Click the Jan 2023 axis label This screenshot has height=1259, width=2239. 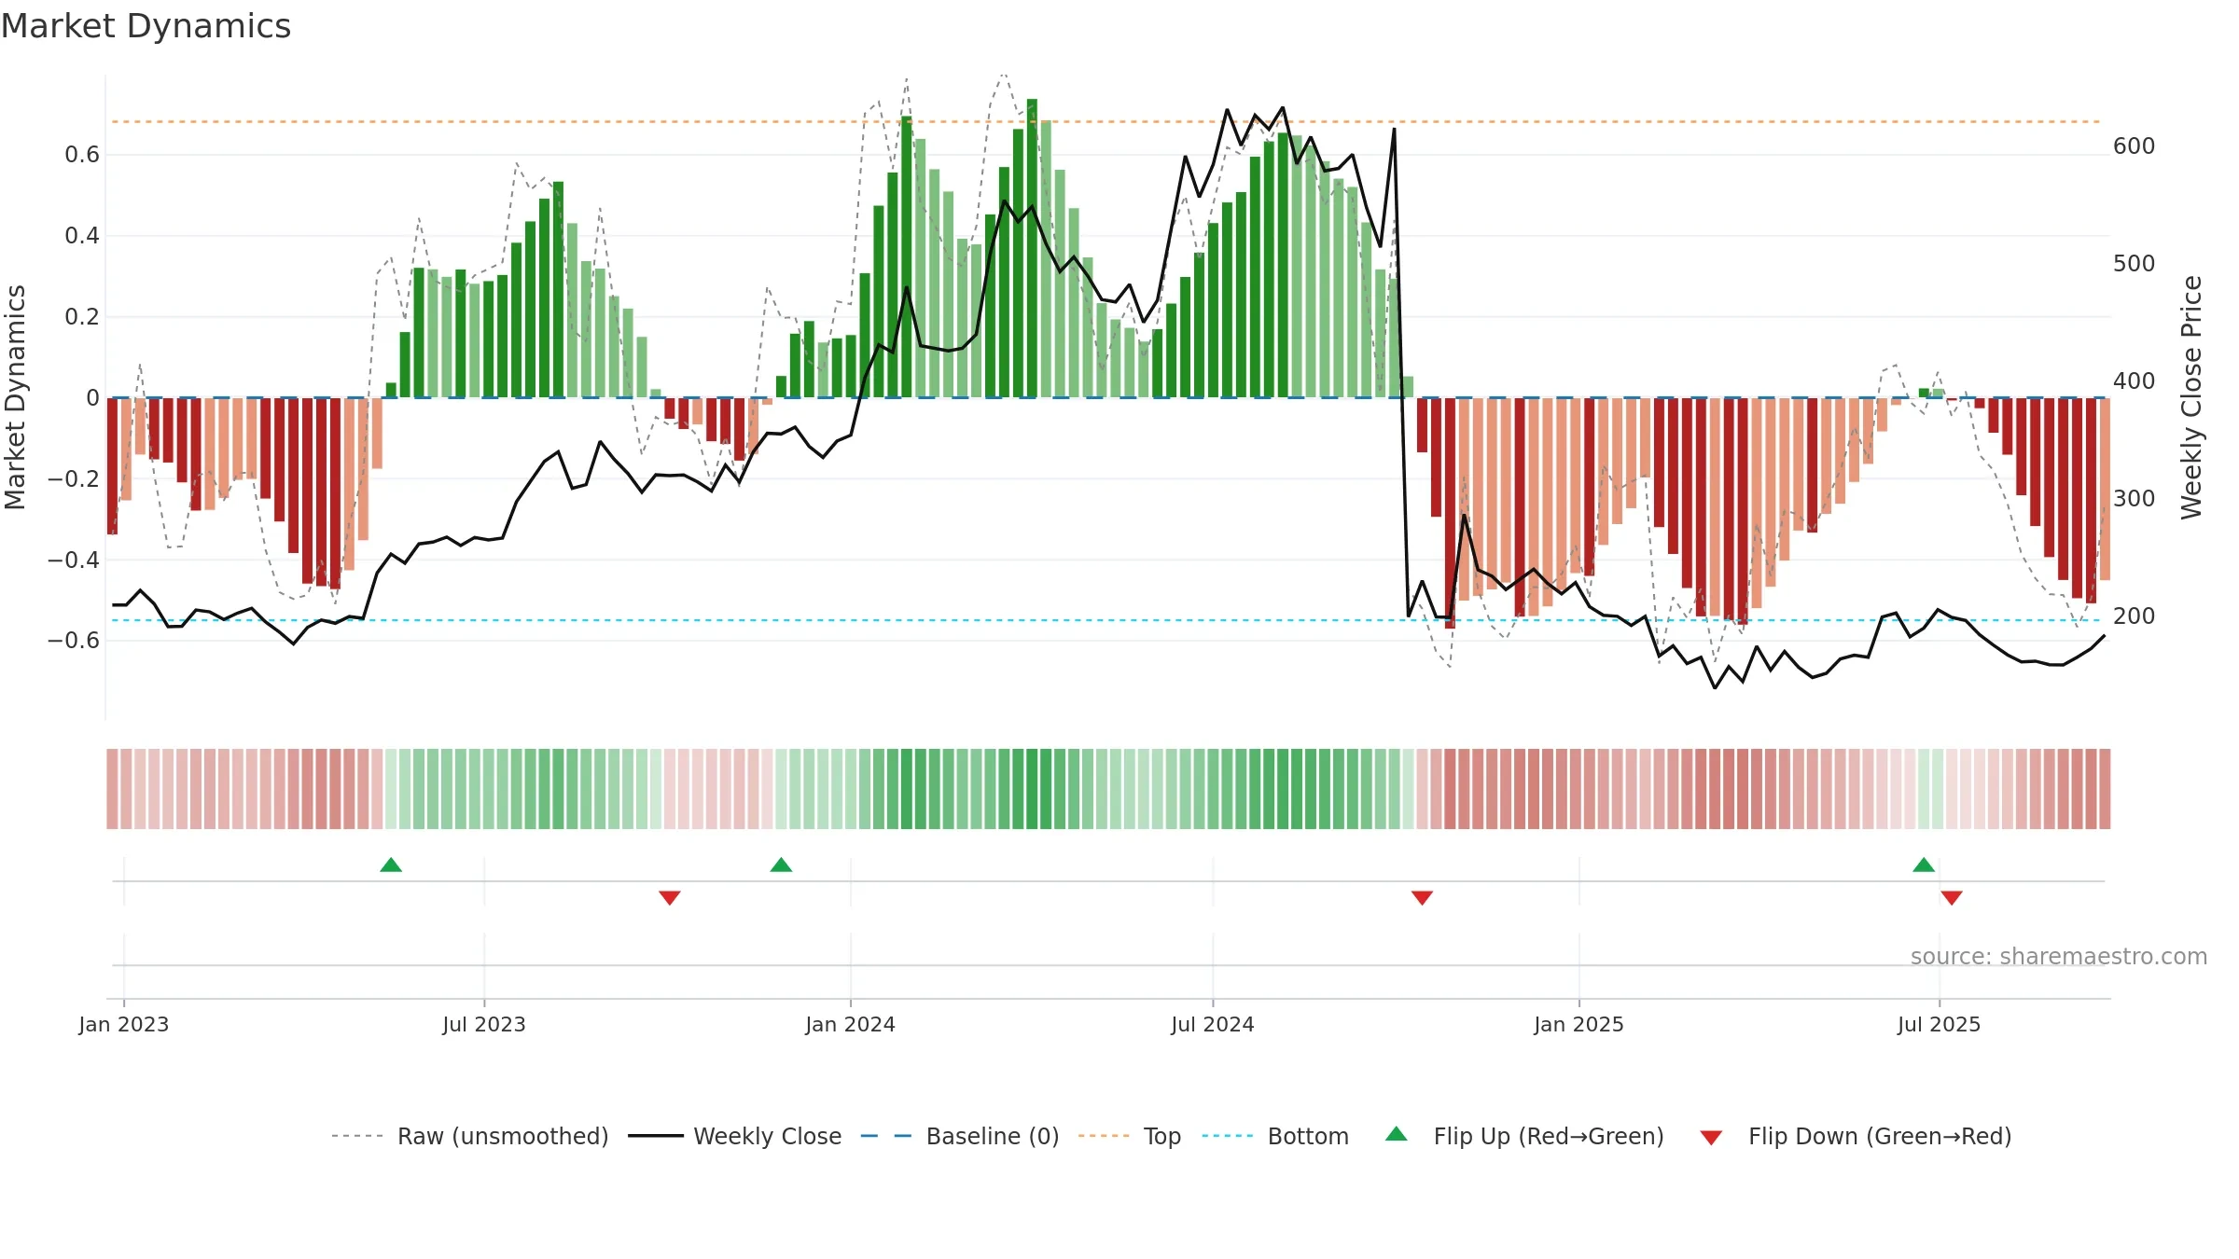pyautogui.click(x=124, y=1024)
